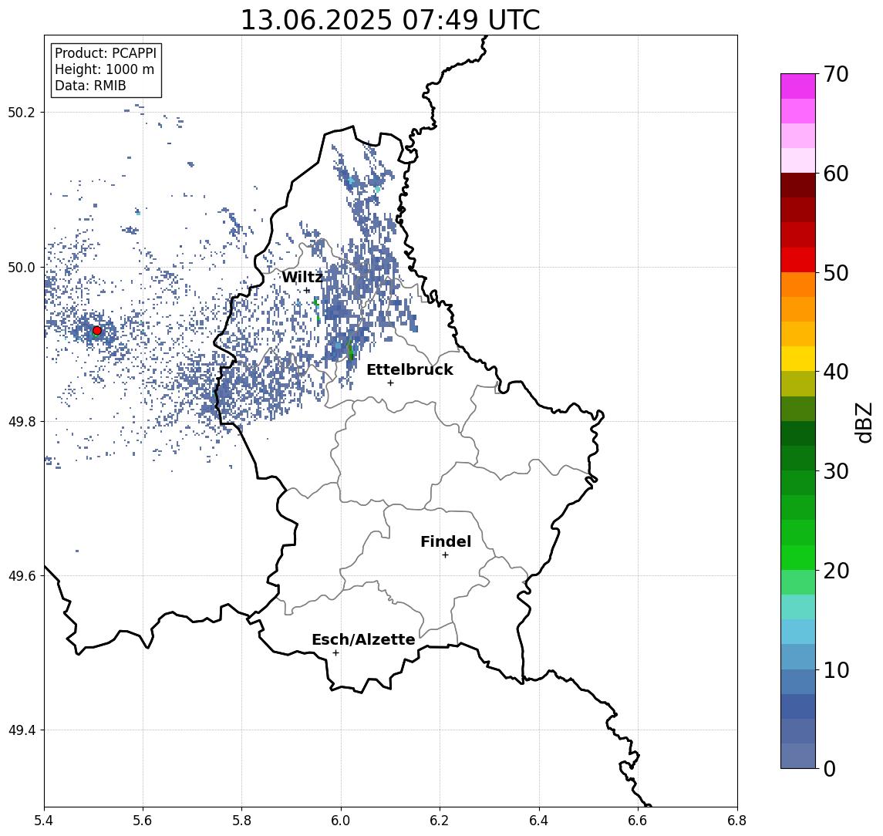Click the bright green 20 dBZ swatch
The height and width of the screenshot is (836, 883).
798,558
